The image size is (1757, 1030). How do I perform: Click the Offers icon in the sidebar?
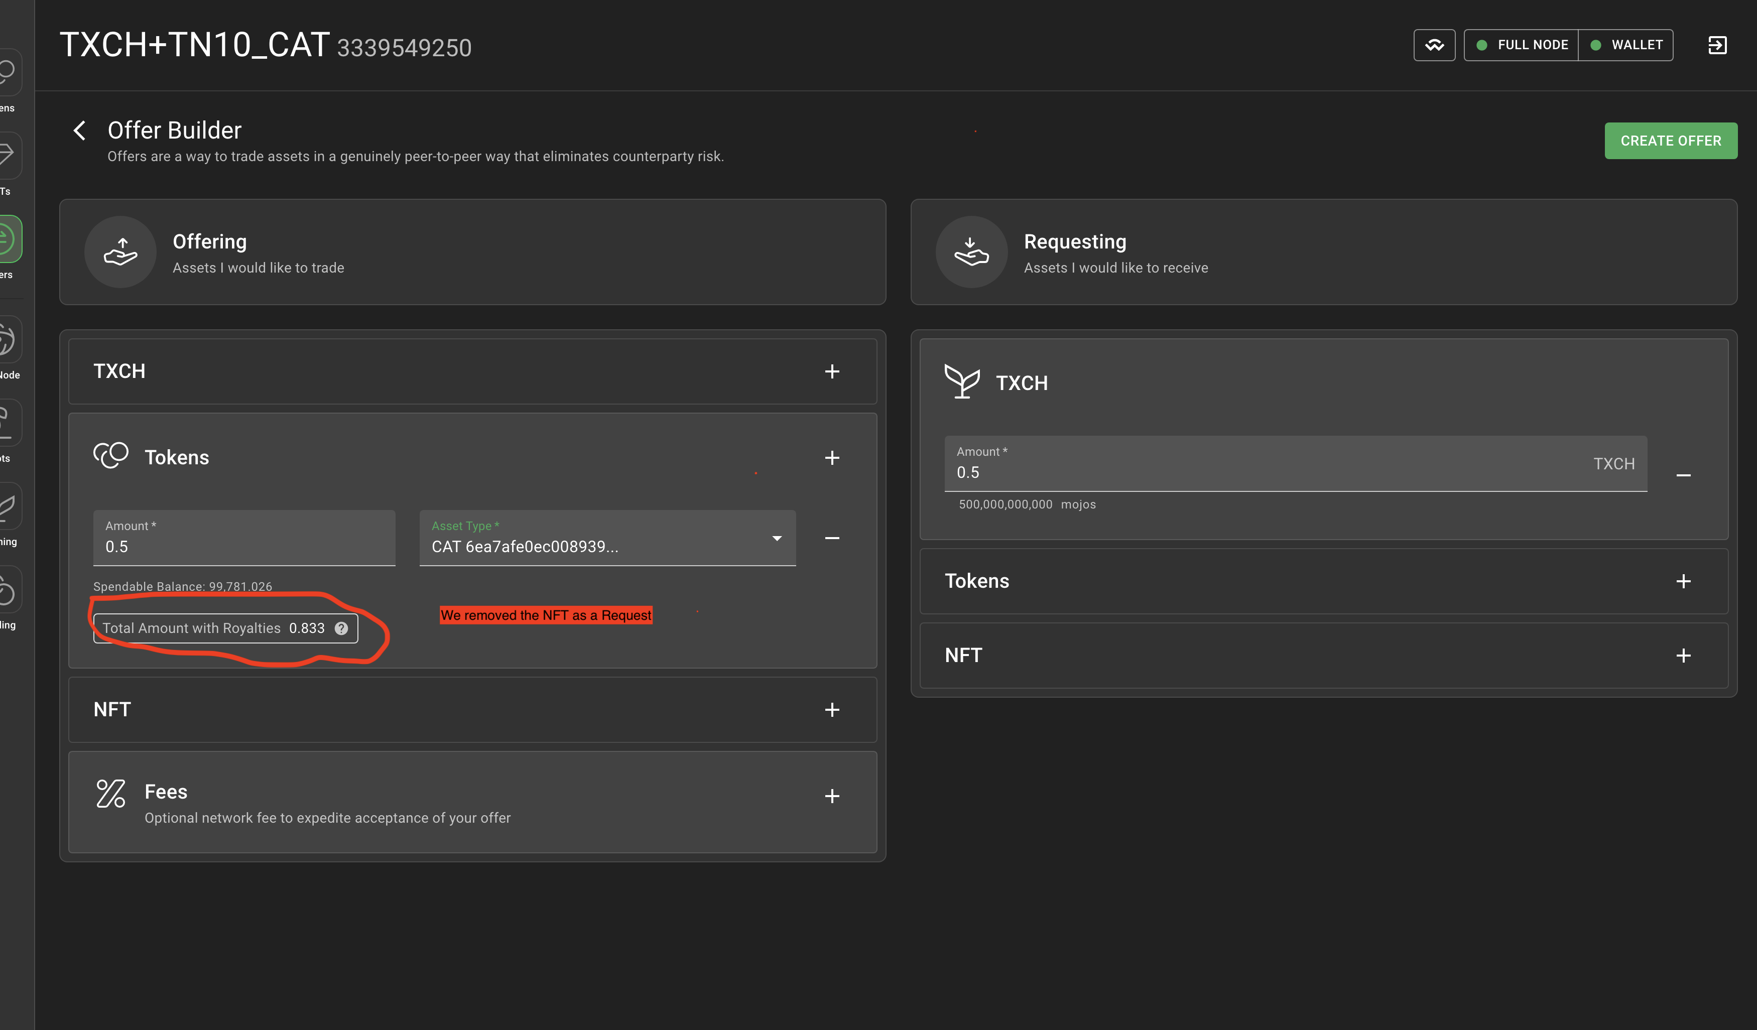coord(9,239)
